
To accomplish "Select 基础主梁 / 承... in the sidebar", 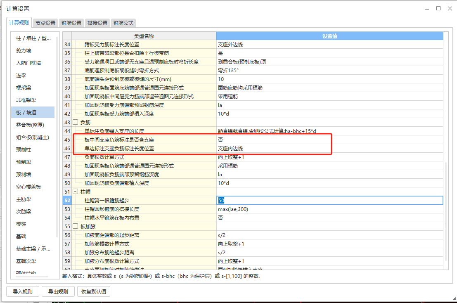I will point(33,249).
